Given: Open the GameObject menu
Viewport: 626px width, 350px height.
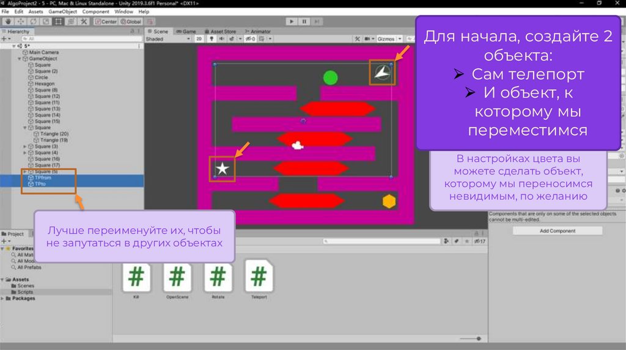Looking at the screenshot, I should (x=63, y=12).
